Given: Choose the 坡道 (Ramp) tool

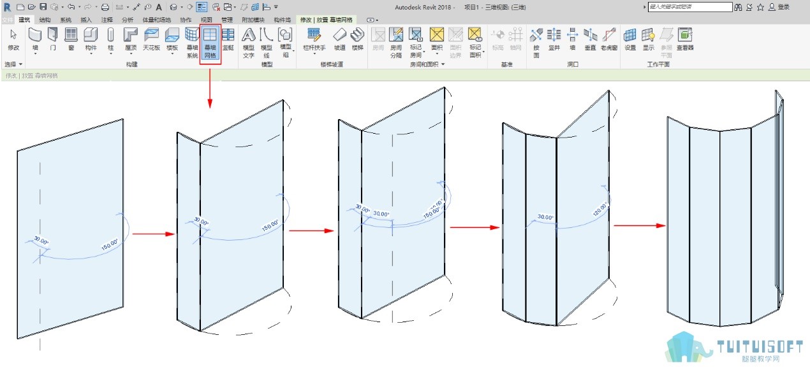Looking at the screenshot, I should pos(339,40).
